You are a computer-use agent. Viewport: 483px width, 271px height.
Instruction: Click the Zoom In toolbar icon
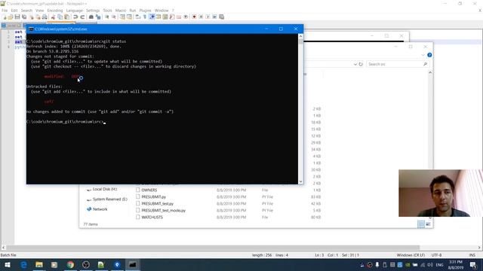click(x=107, y=17)
